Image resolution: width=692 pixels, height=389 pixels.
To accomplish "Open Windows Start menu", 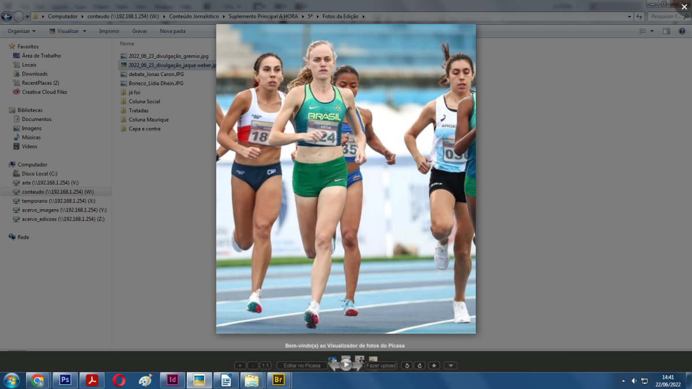I will click(x=11, y=380).
